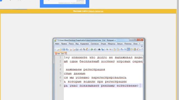Image resolution: width=179 pixels, height=100 pixels.
Task: Click the word 'рекламу' on line 8
Action: (x=108, y=86)
